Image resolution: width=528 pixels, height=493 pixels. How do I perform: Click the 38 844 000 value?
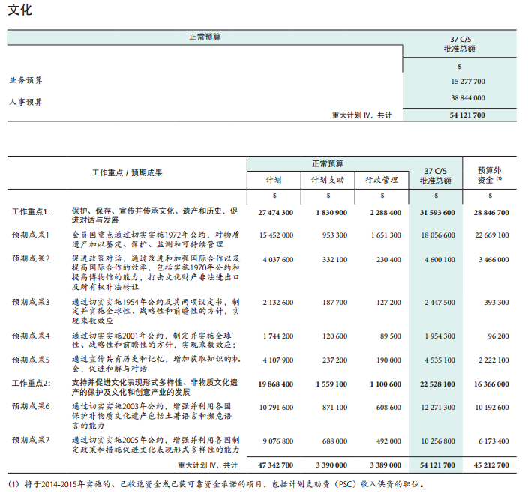click(x=467, y=98)
